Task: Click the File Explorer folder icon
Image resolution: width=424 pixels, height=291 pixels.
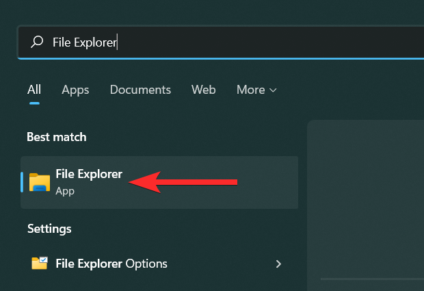Action: pyautogui.click(x=40, y=182)
